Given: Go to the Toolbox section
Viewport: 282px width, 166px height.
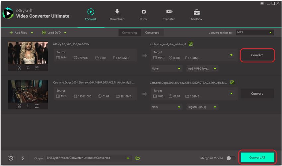Looking at the screenshot, I should (x=196, y=15).
